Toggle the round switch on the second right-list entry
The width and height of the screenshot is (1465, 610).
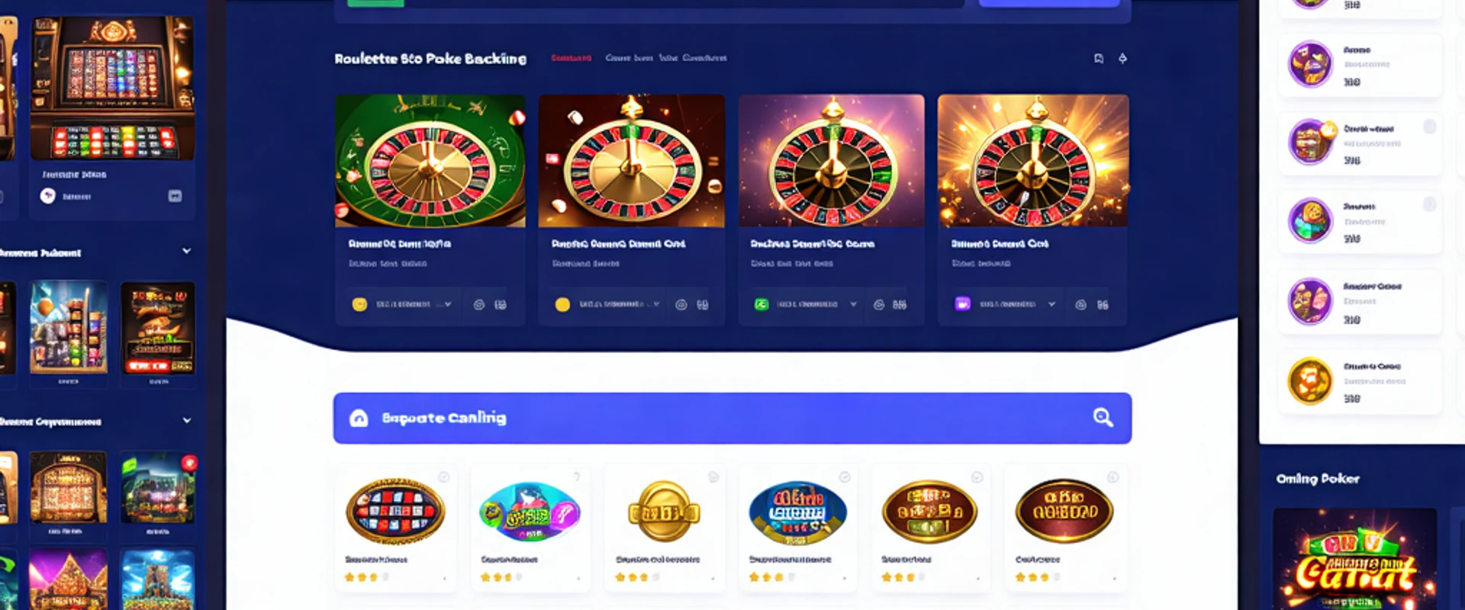click(x=1429, y=127)
